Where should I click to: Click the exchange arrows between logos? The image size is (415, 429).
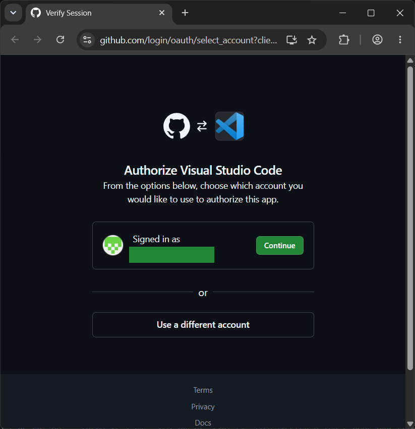(202, 126)
